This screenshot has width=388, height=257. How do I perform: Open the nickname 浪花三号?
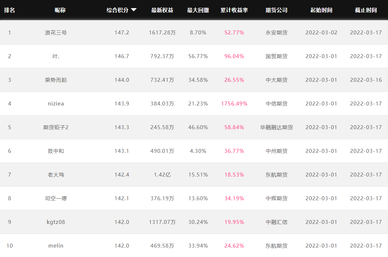tap(56, 32)
